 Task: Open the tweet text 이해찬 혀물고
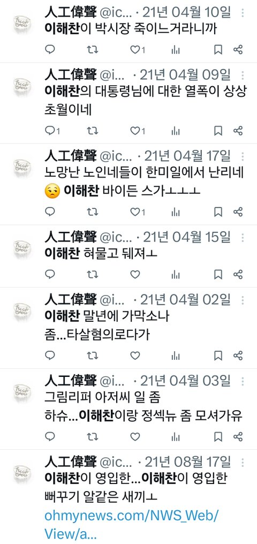click(101, 254)
